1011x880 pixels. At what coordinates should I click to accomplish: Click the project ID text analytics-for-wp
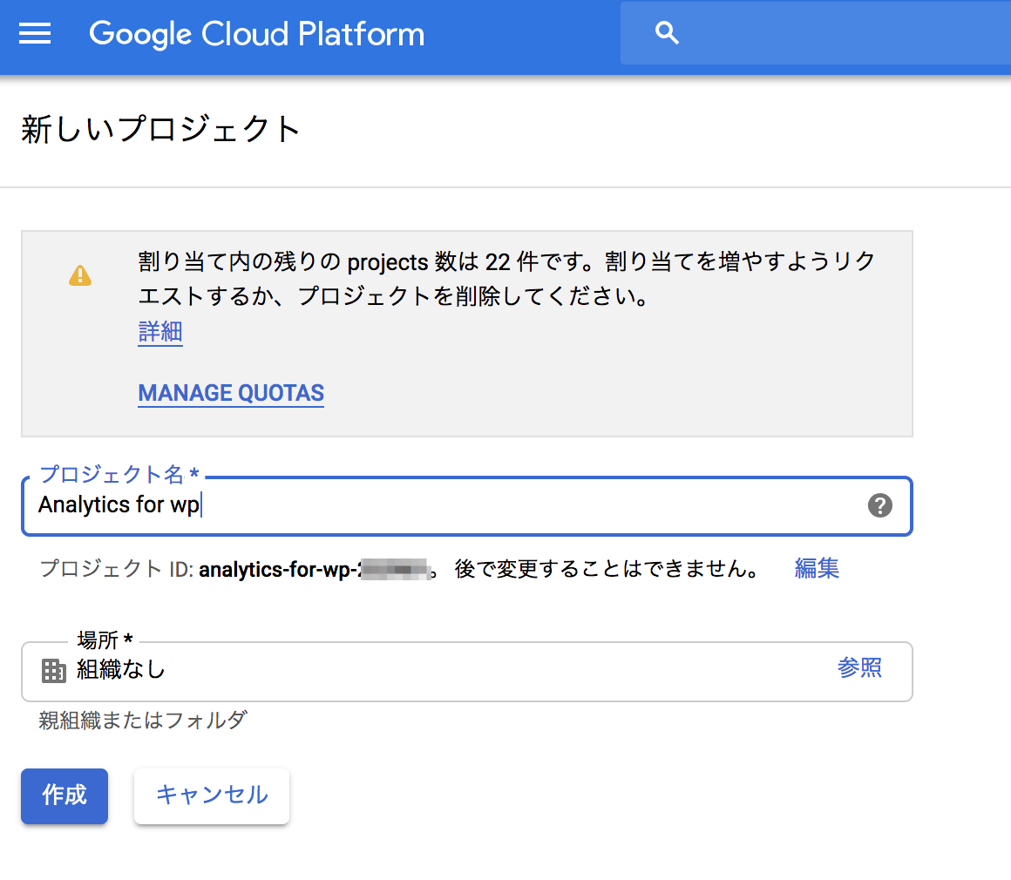pos(279,569)
